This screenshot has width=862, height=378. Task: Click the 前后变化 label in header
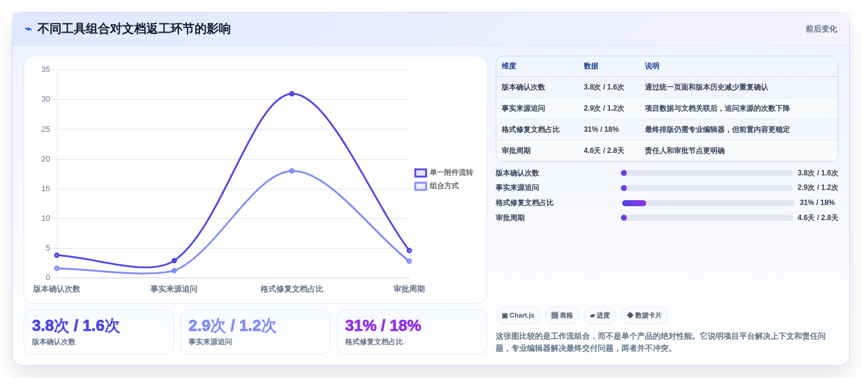[x=821, y=29]
